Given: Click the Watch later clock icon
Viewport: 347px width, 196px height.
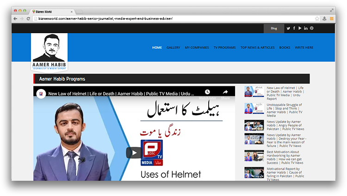Looking at the screenshot, I should coord(207,92).
